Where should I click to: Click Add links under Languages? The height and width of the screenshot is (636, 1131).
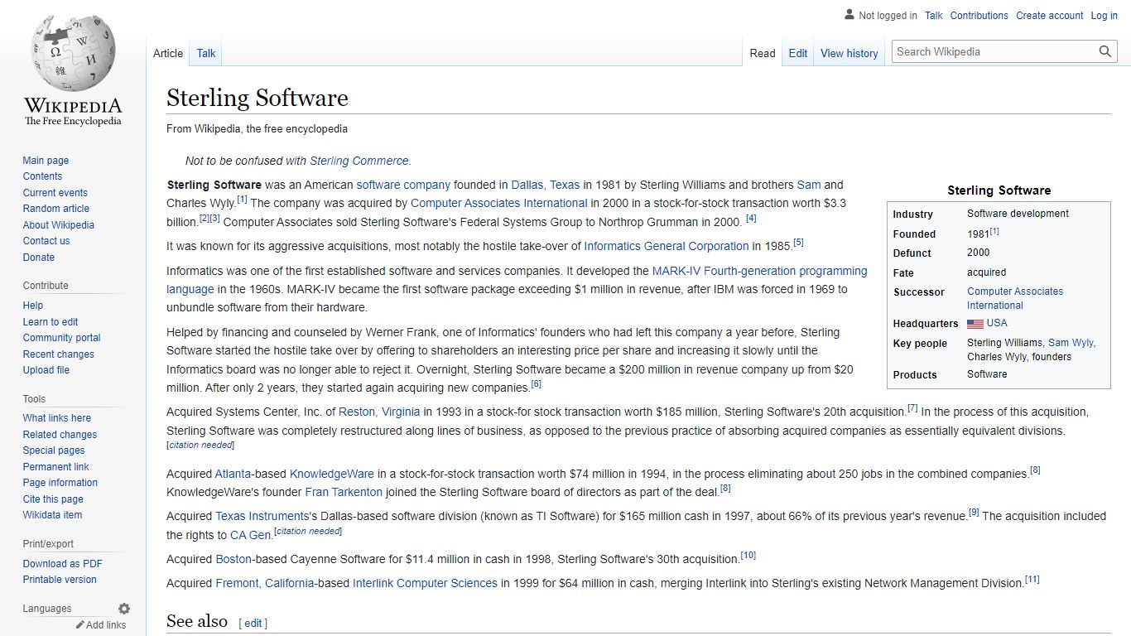106,625
